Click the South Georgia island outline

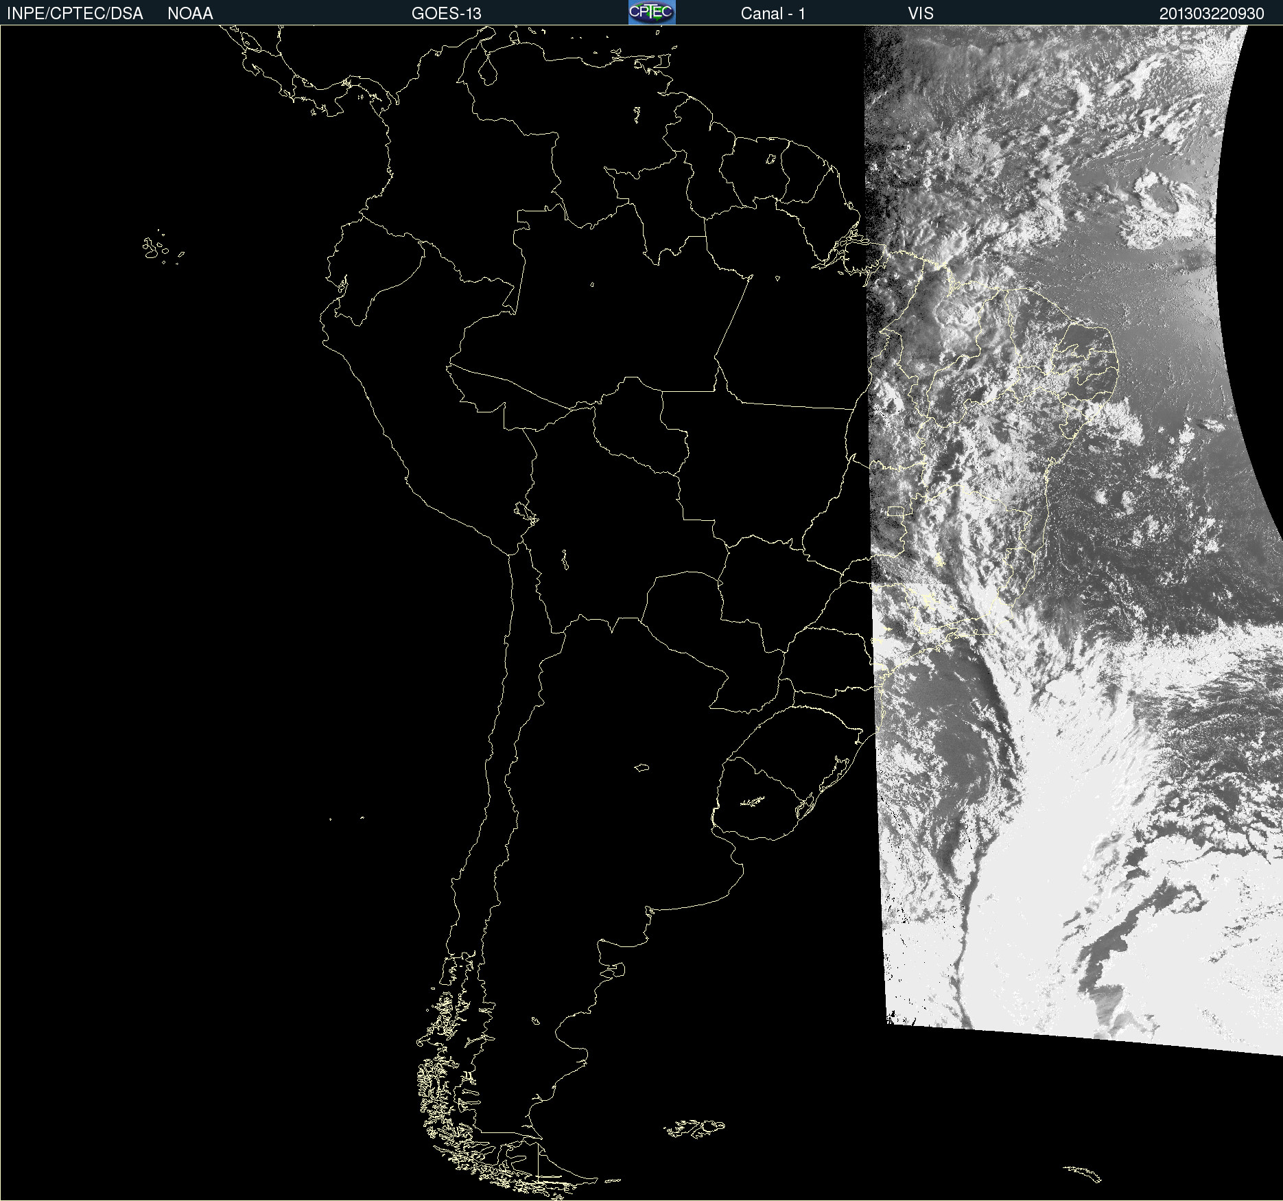tap(1082, 1172)
